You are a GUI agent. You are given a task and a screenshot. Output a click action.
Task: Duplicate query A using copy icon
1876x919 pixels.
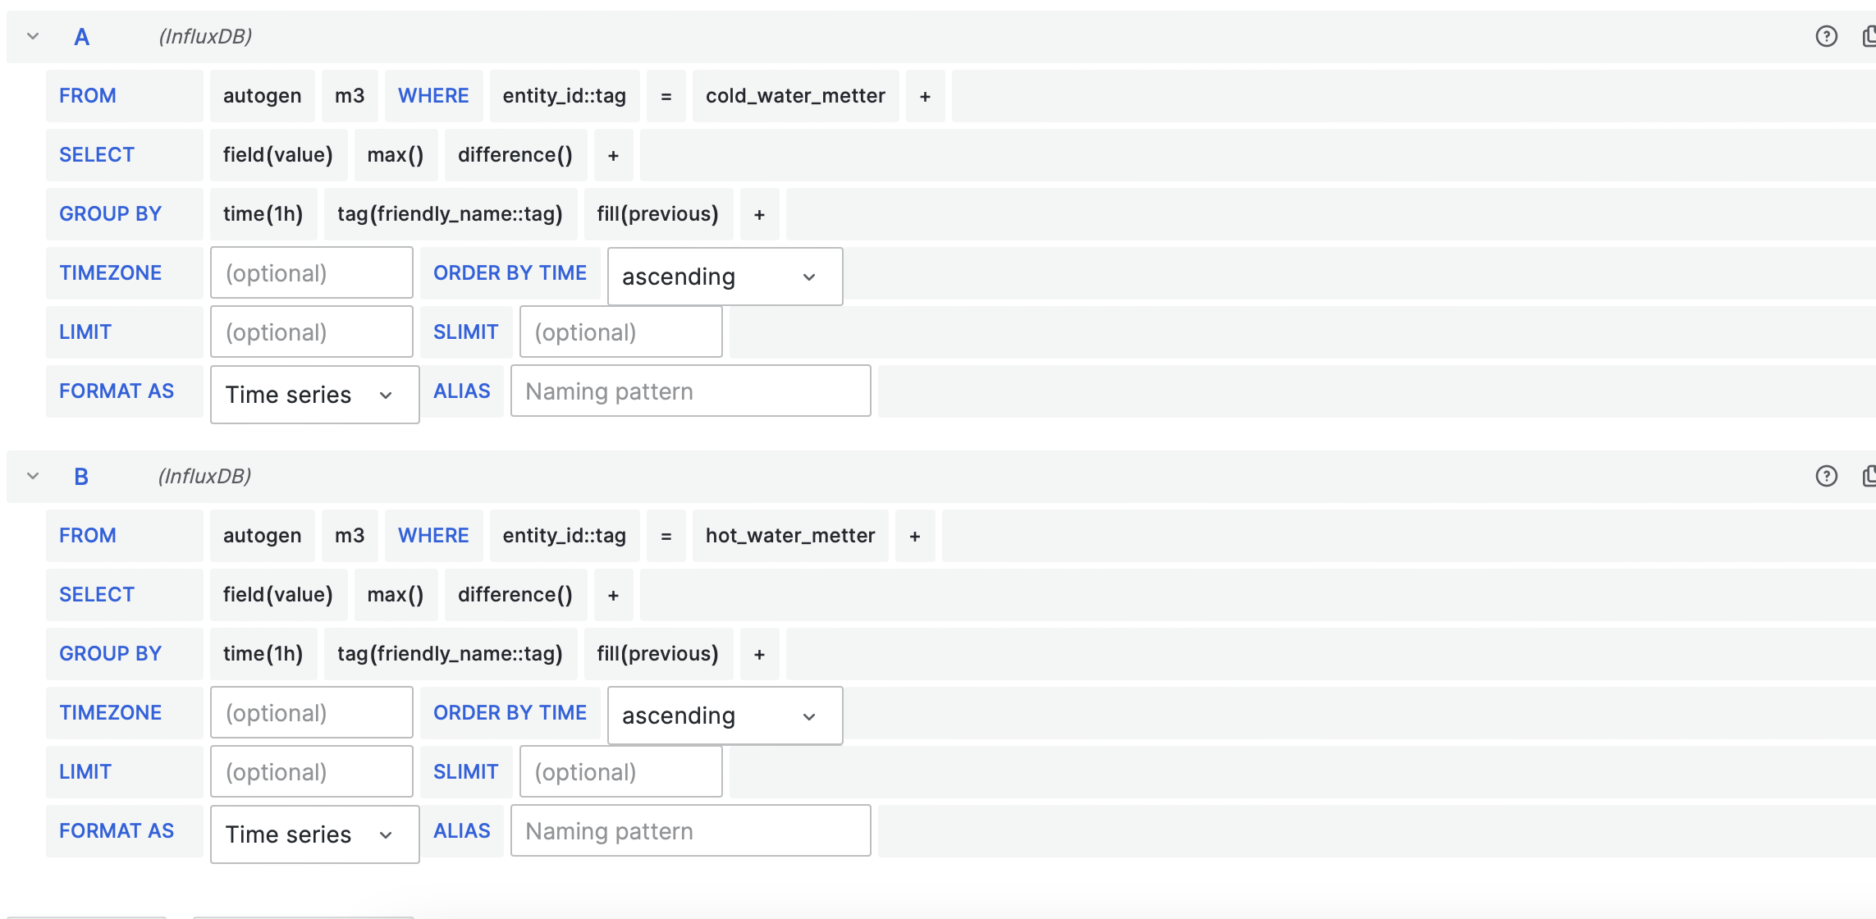[x=1869, y=36]
